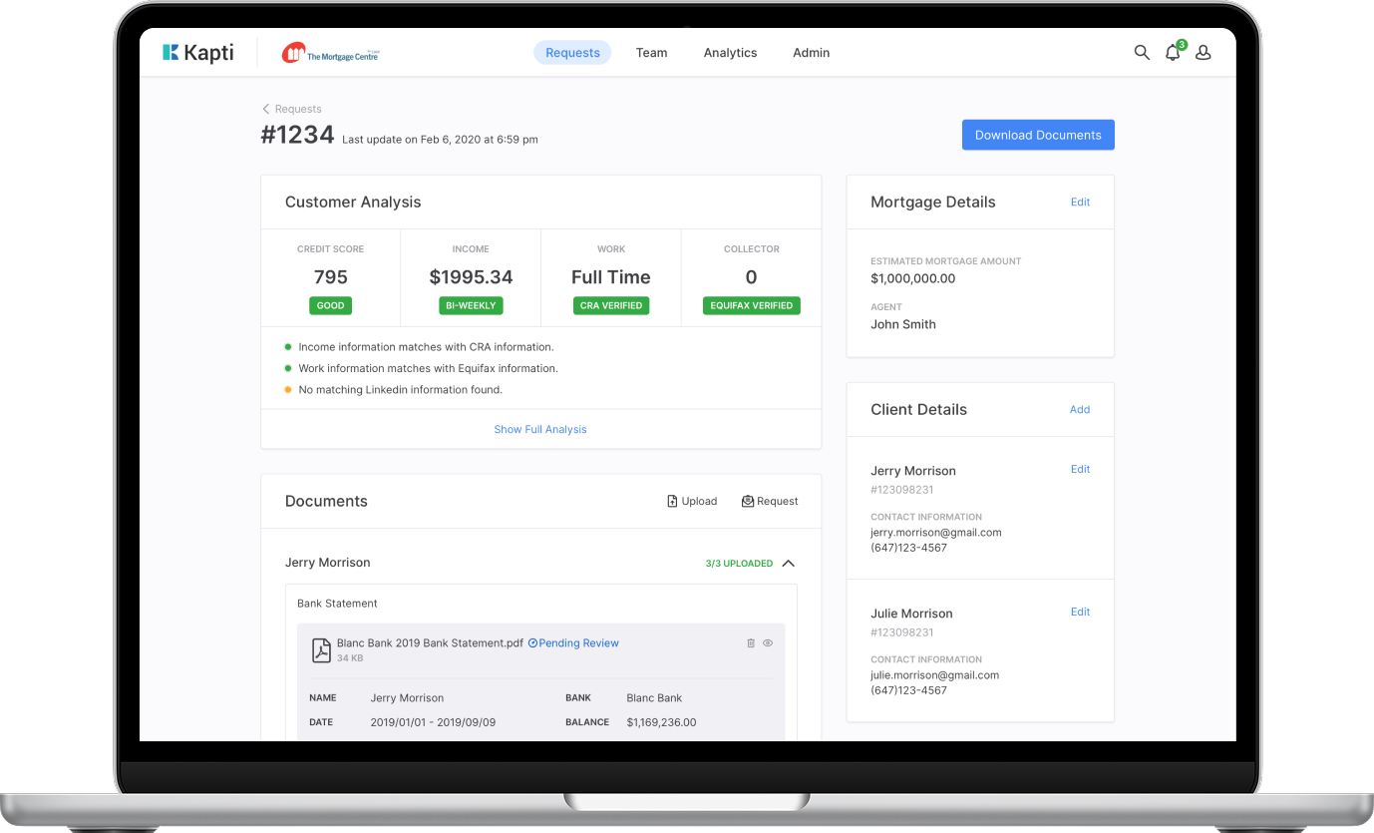The height and width of the screenshot is (833, 1374).
Task: Click the income value $1995.34
Action: click(x=471, y=277)
